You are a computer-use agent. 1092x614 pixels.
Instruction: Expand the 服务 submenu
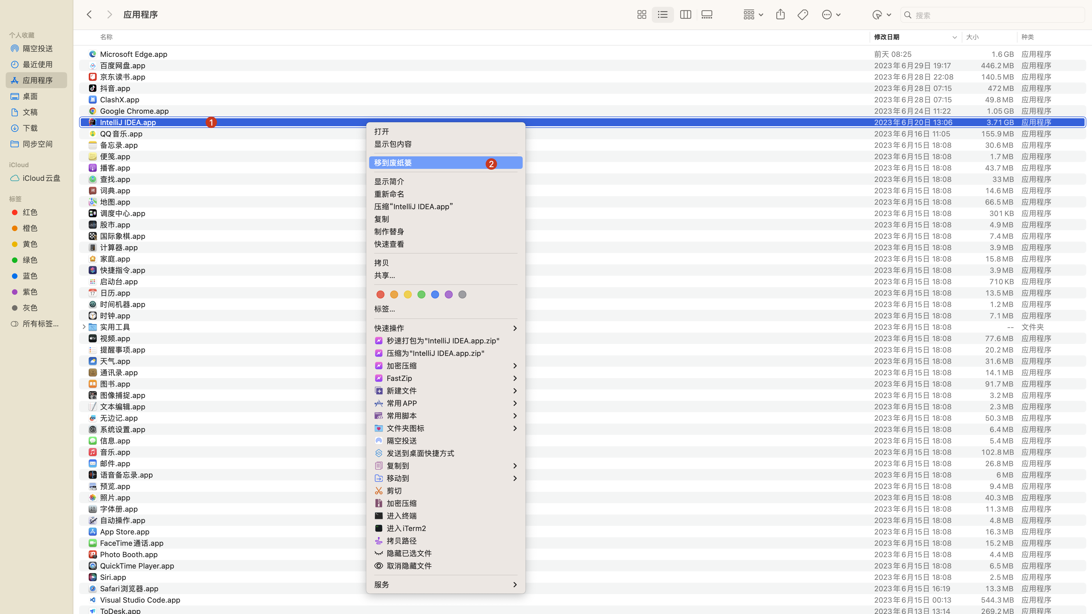click(x=446, y=584)
